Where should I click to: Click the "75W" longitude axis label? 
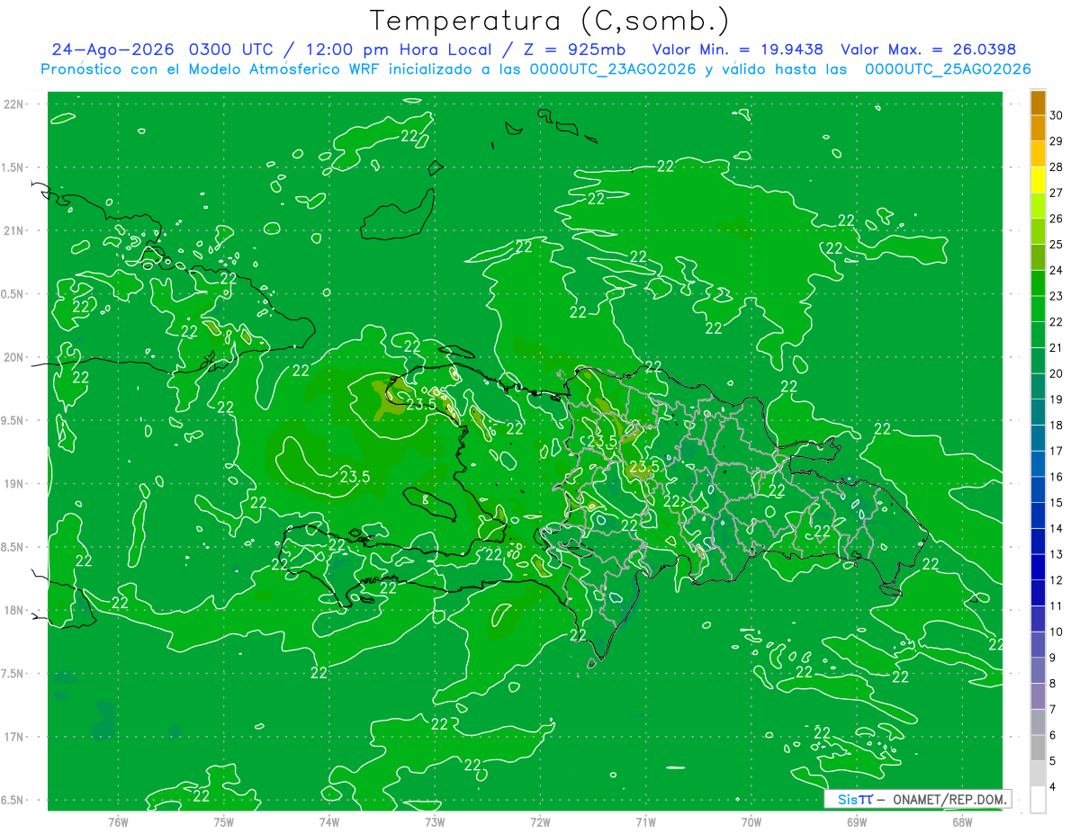pos(224,821)
